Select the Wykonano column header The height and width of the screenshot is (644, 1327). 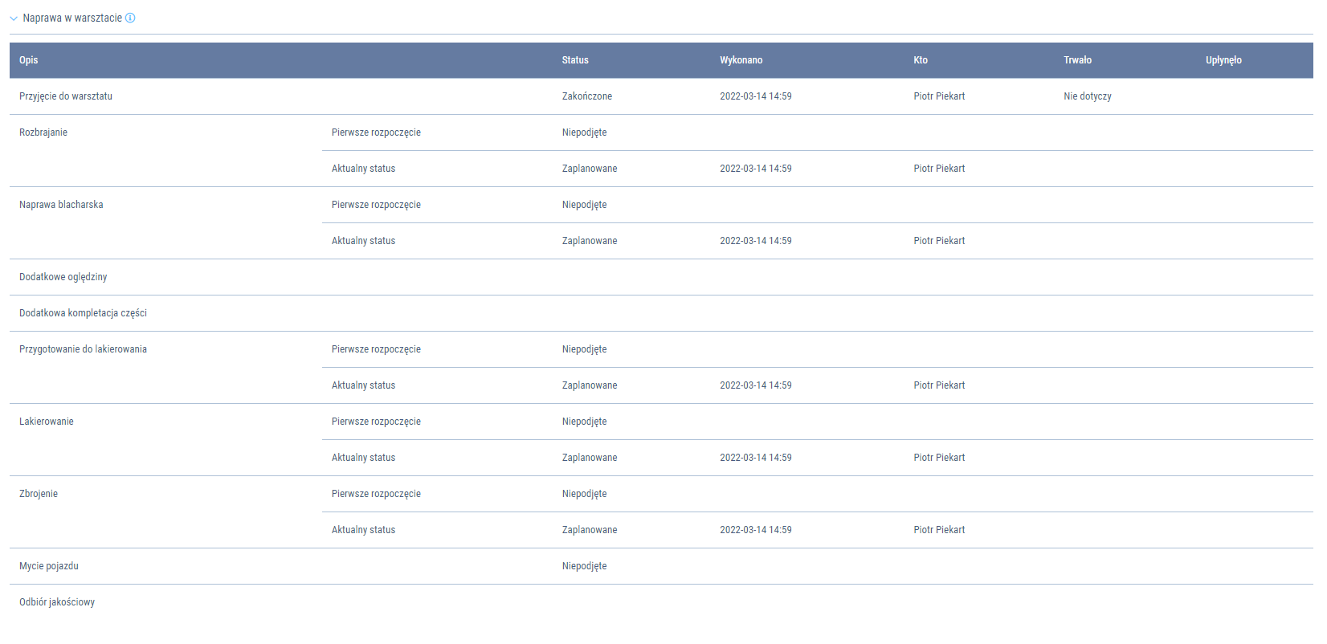[x=741, y=60]
